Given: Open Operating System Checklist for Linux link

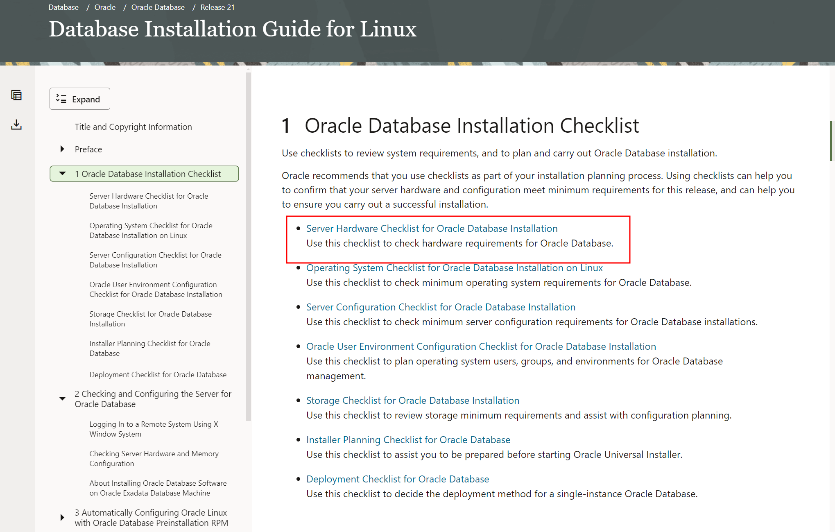Looking at the screenshot, I should (x=454, y=267).
